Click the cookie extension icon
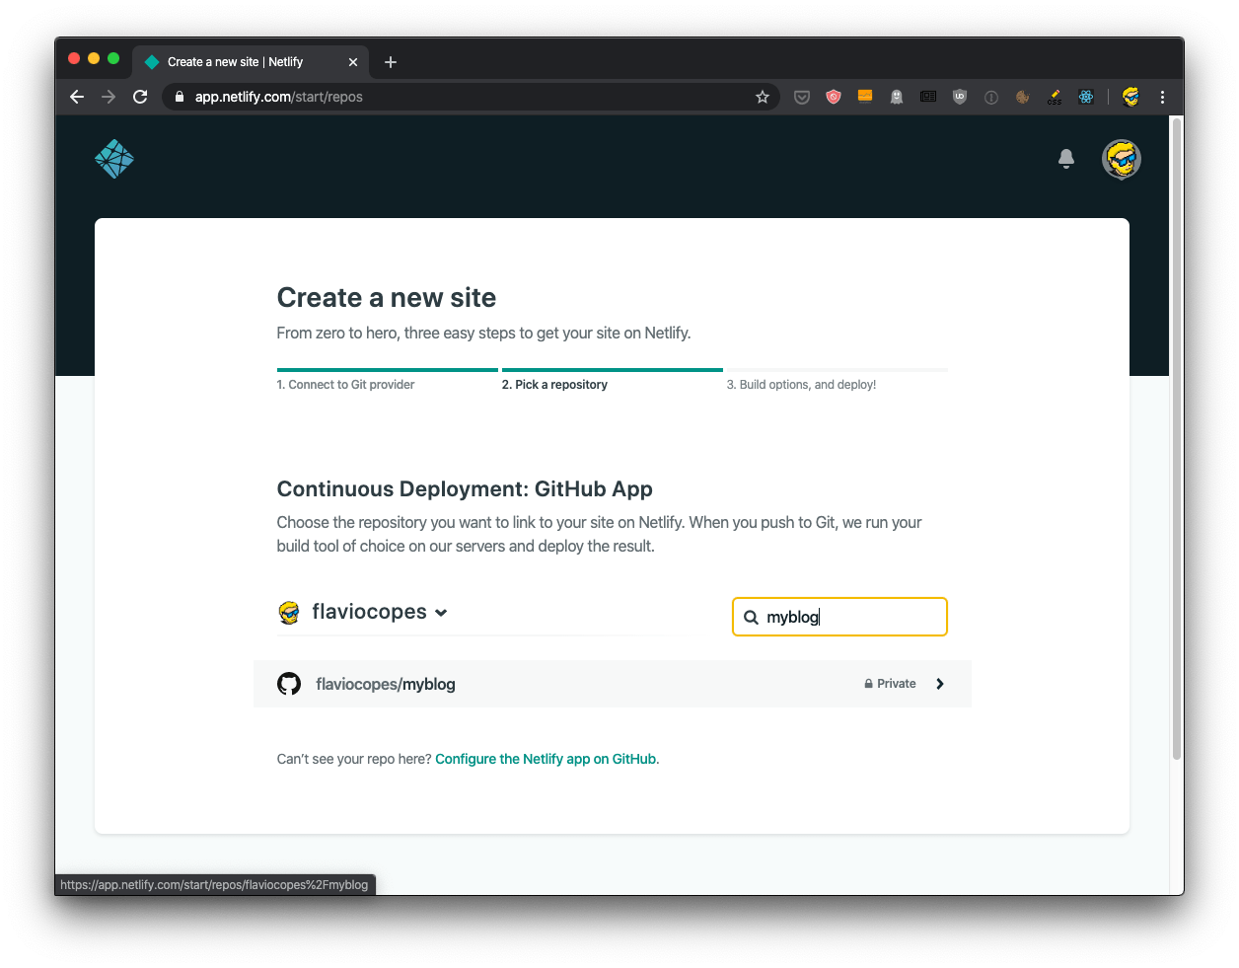 pyautogui.click(x=1023, y=97)
